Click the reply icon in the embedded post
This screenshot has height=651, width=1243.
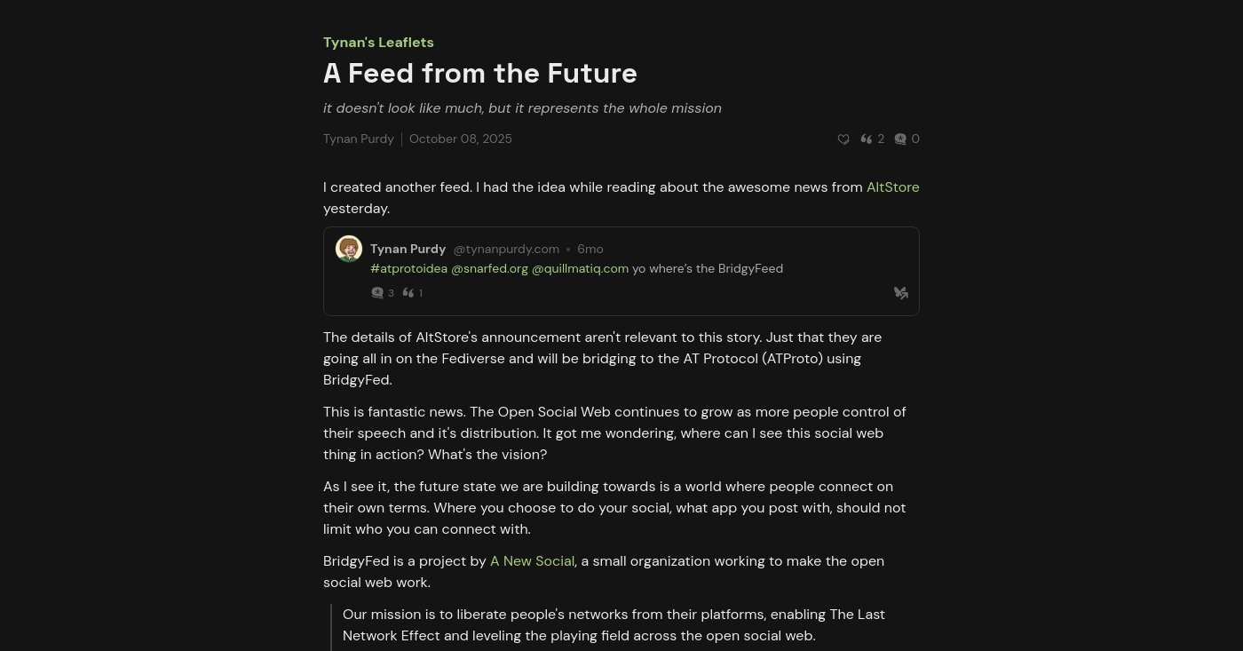(x=377, y=293)
